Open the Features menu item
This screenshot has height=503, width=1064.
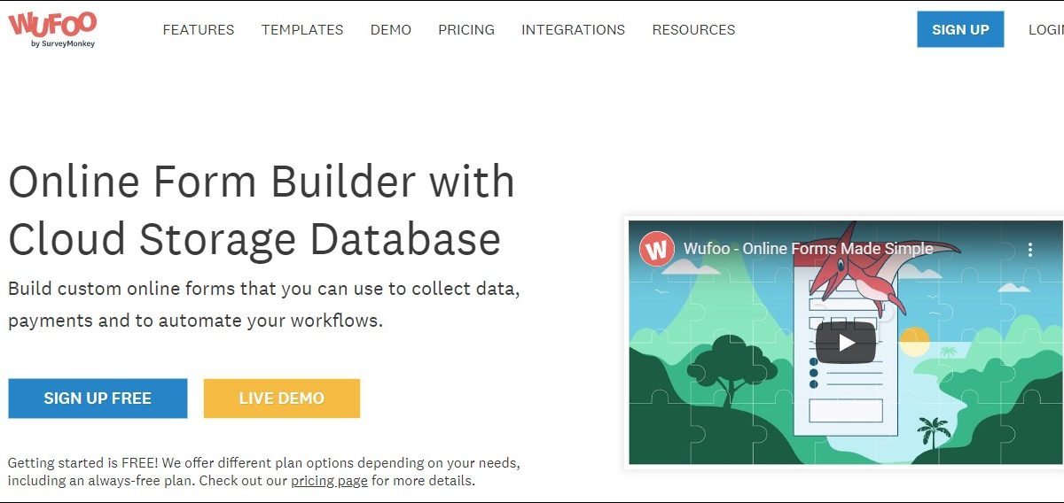pos(199,29)
